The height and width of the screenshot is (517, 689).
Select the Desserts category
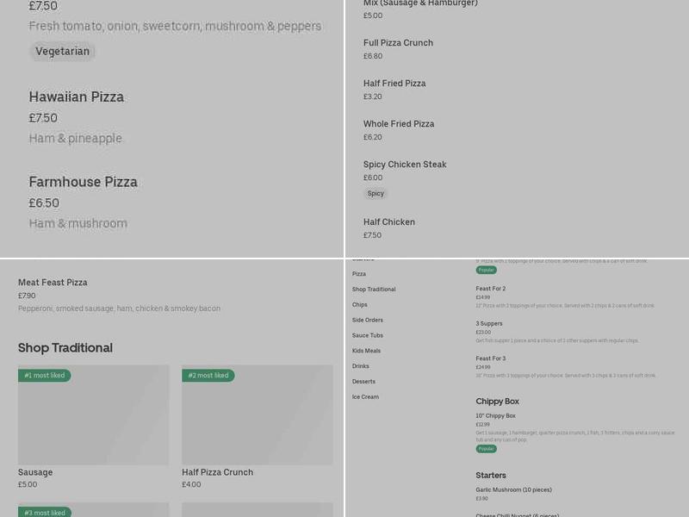click(363, 382)
